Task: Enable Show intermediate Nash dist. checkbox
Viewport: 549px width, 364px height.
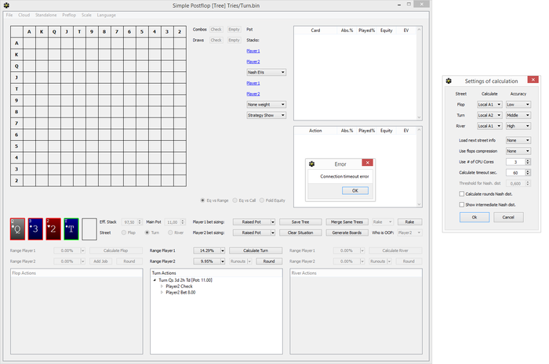Action: [461, 205]
